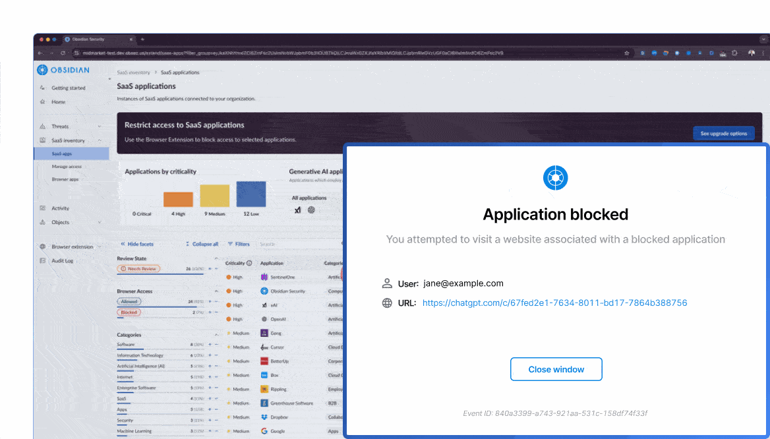
Task: Click the Search input field
Action: point(299,244)
